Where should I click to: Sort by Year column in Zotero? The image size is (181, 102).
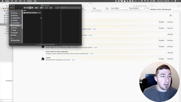[107, 8]
